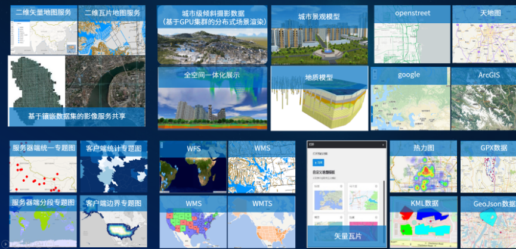Select the radio circle on the pink template card
516x249 pixels.
coord(376,217)
